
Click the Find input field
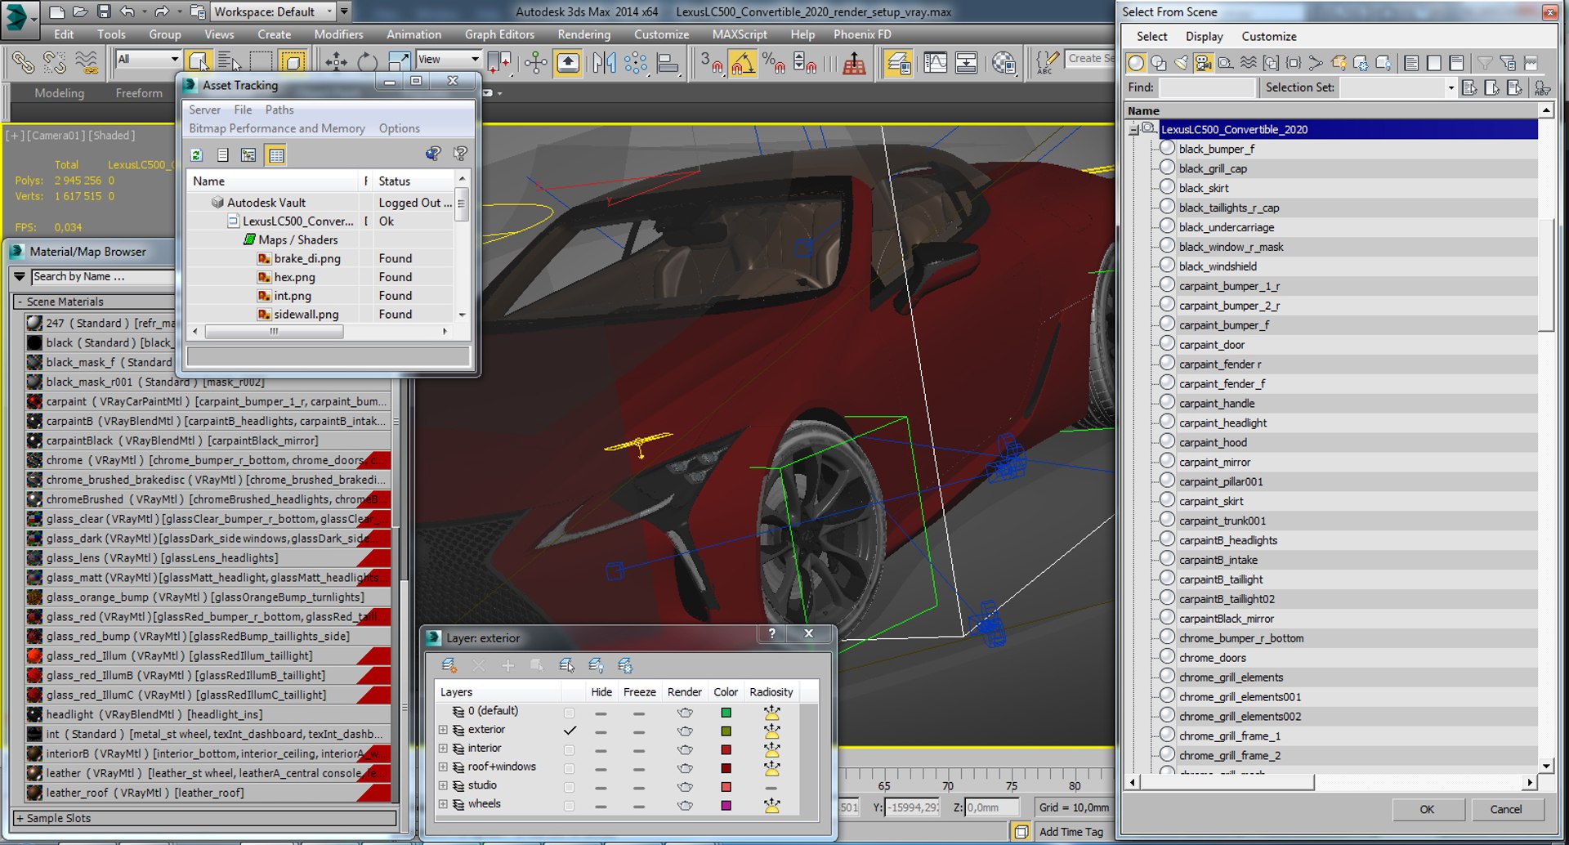(x=1207, y=87)
